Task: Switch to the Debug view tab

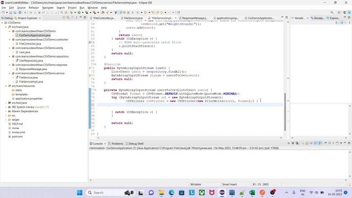Action: coord(7,18)
